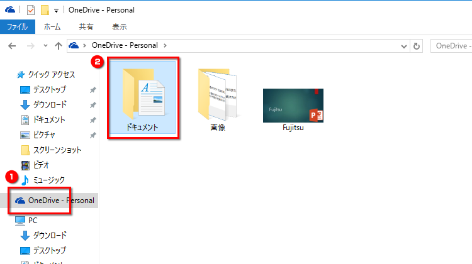Select スクリーンショット folder in navigation pane

tap(57, 150)
